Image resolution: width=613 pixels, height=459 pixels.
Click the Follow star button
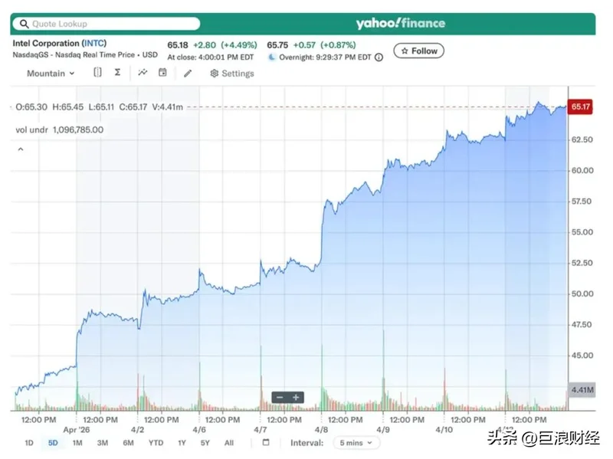[418, 51]
